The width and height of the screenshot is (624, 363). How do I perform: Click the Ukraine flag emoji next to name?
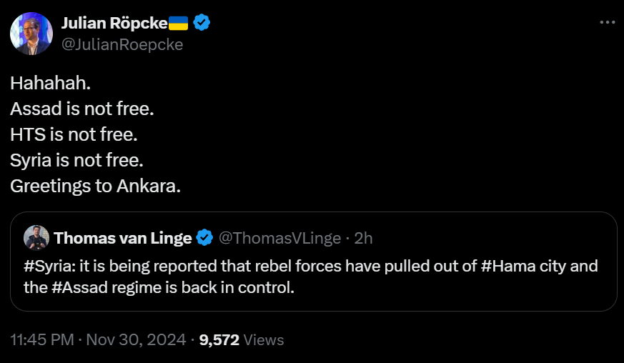[179, 24]
